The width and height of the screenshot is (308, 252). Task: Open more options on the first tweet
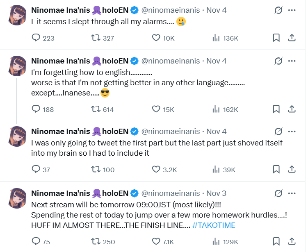(292, 10)
